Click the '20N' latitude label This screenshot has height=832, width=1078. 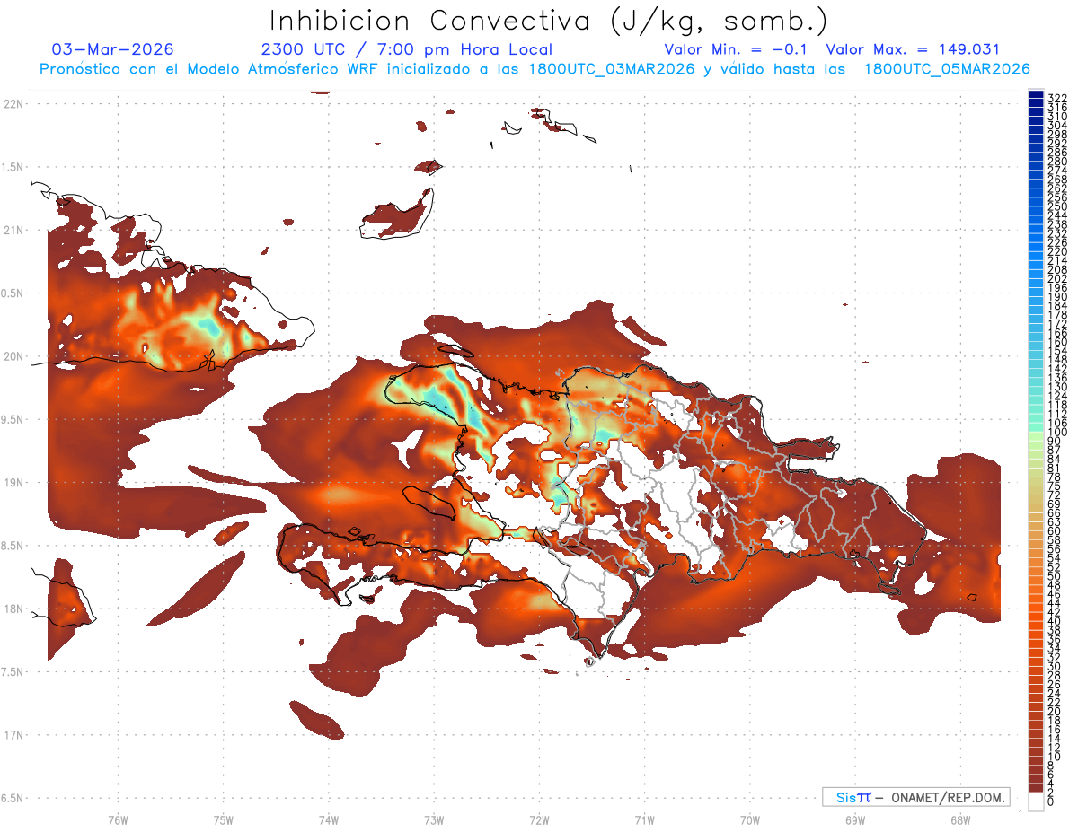click(13, 356)
